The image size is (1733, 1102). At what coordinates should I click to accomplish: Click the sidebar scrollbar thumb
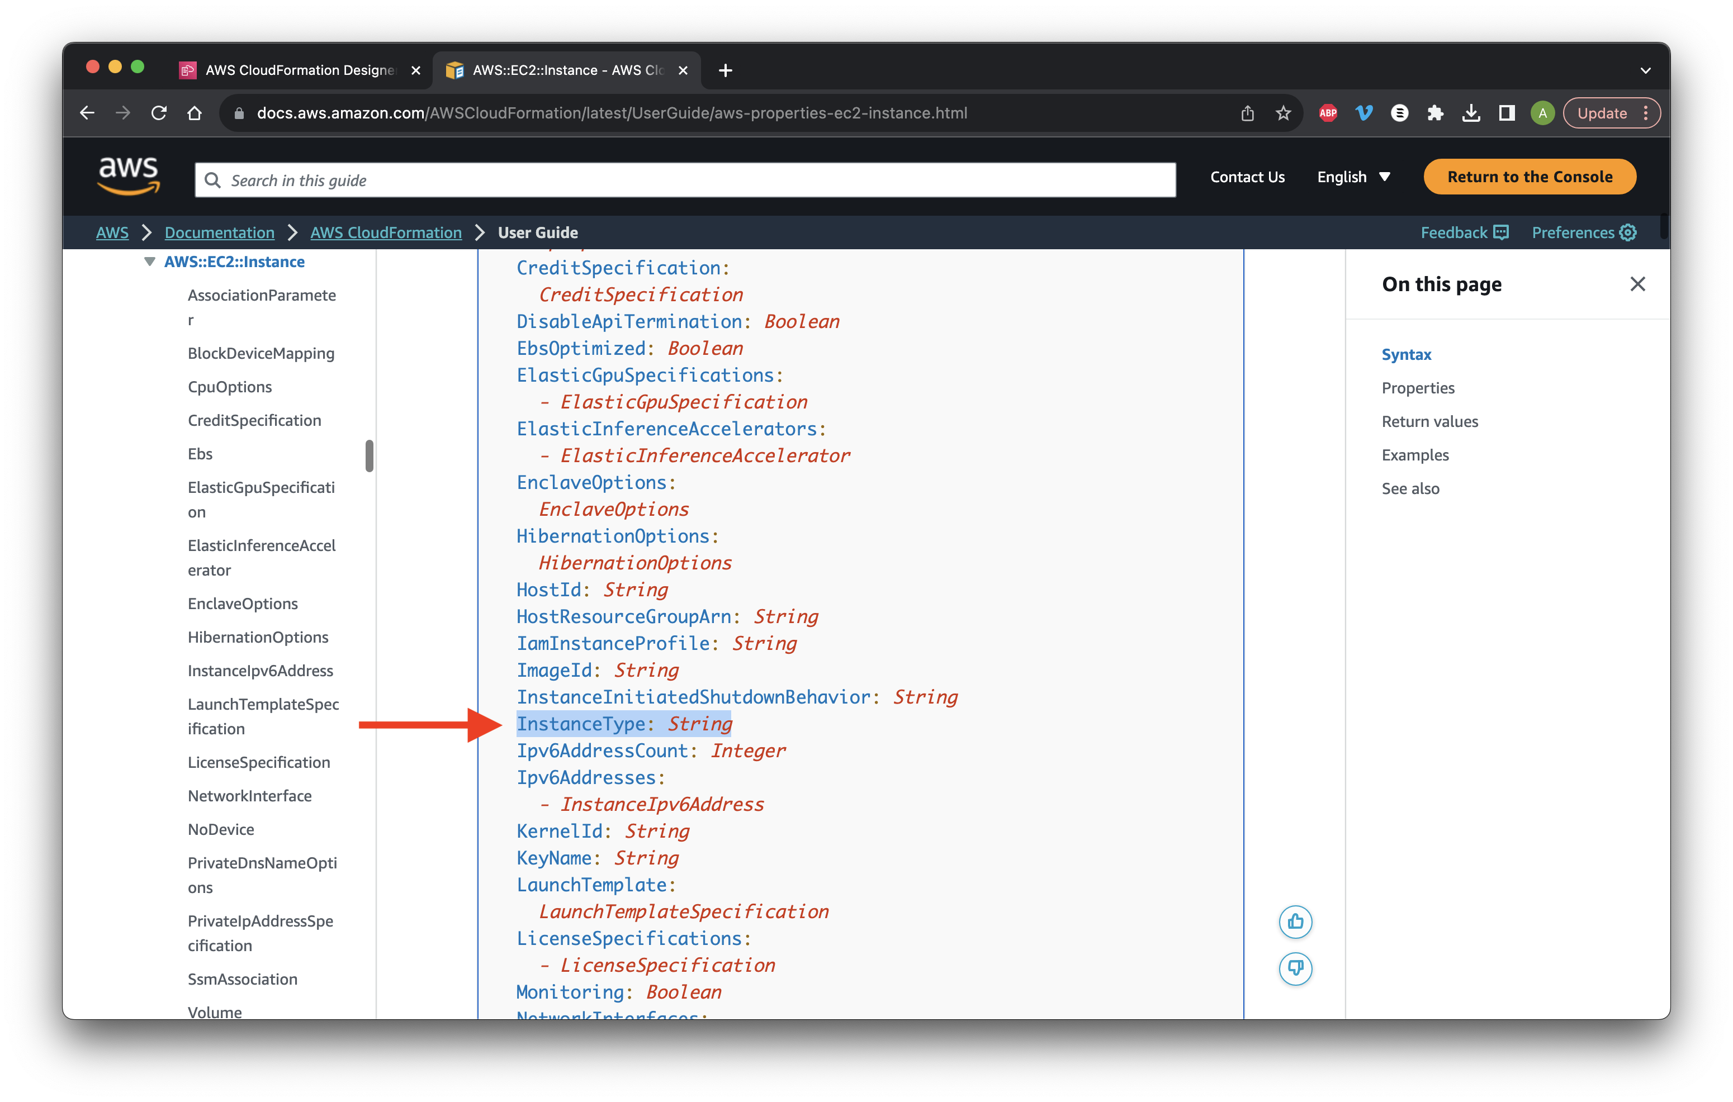[369, 455]
